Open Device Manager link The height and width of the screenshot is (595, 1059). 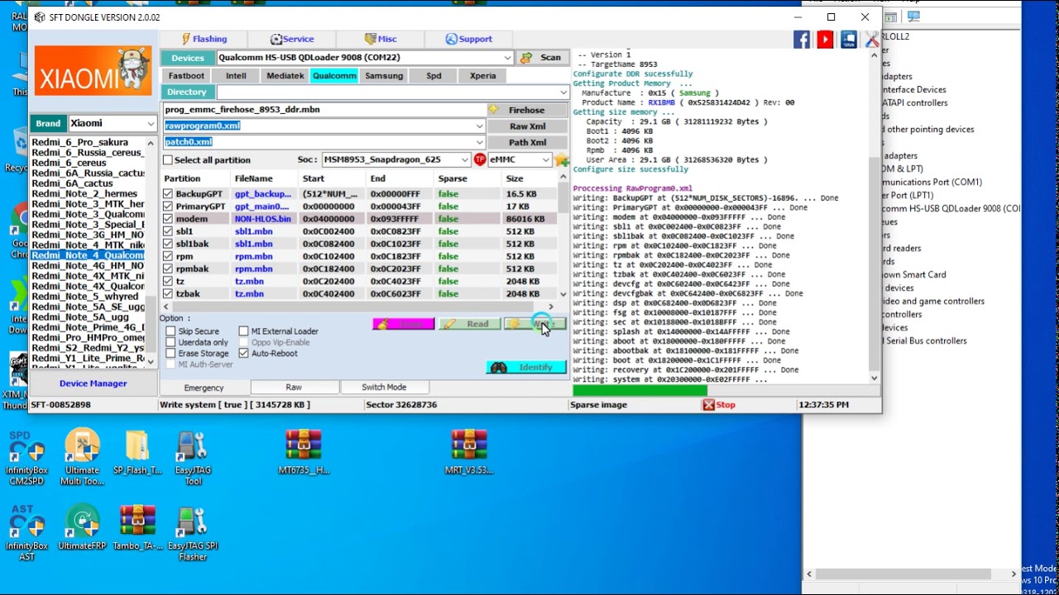coord(93,383)
